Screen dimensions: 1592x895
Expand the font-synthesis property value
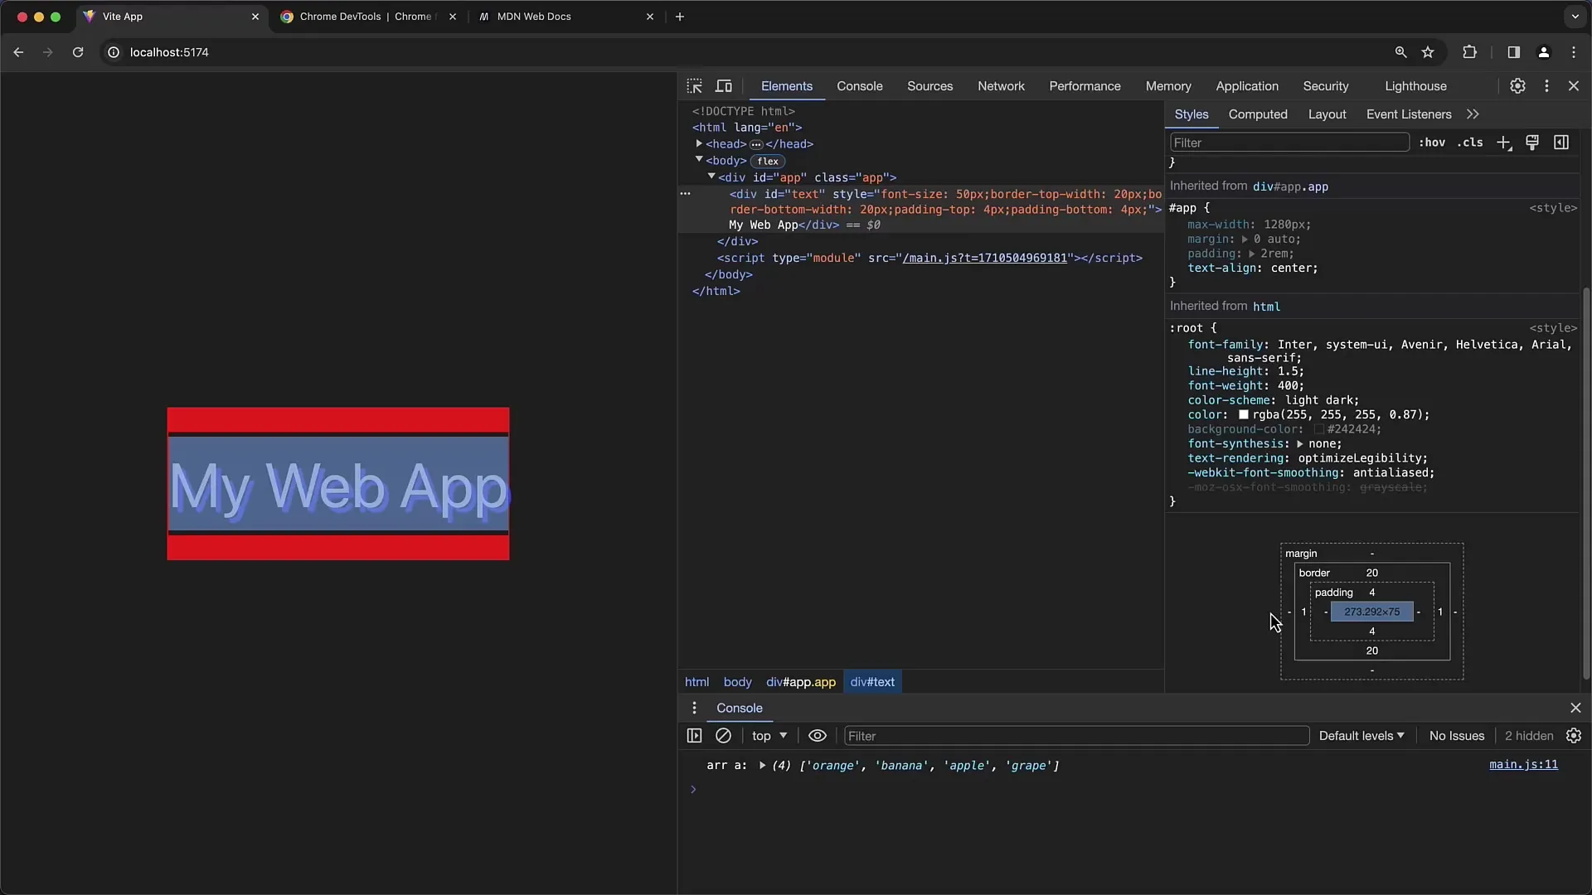(x=1299, y=444)
